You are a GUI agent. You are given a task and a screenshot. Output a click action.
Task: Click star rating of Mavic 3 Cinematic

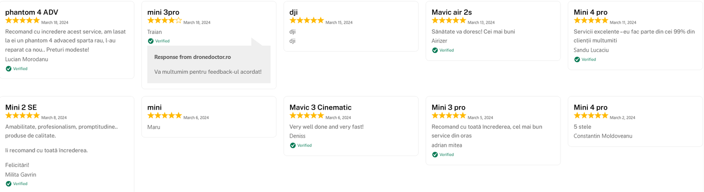[x=306, y=116]
